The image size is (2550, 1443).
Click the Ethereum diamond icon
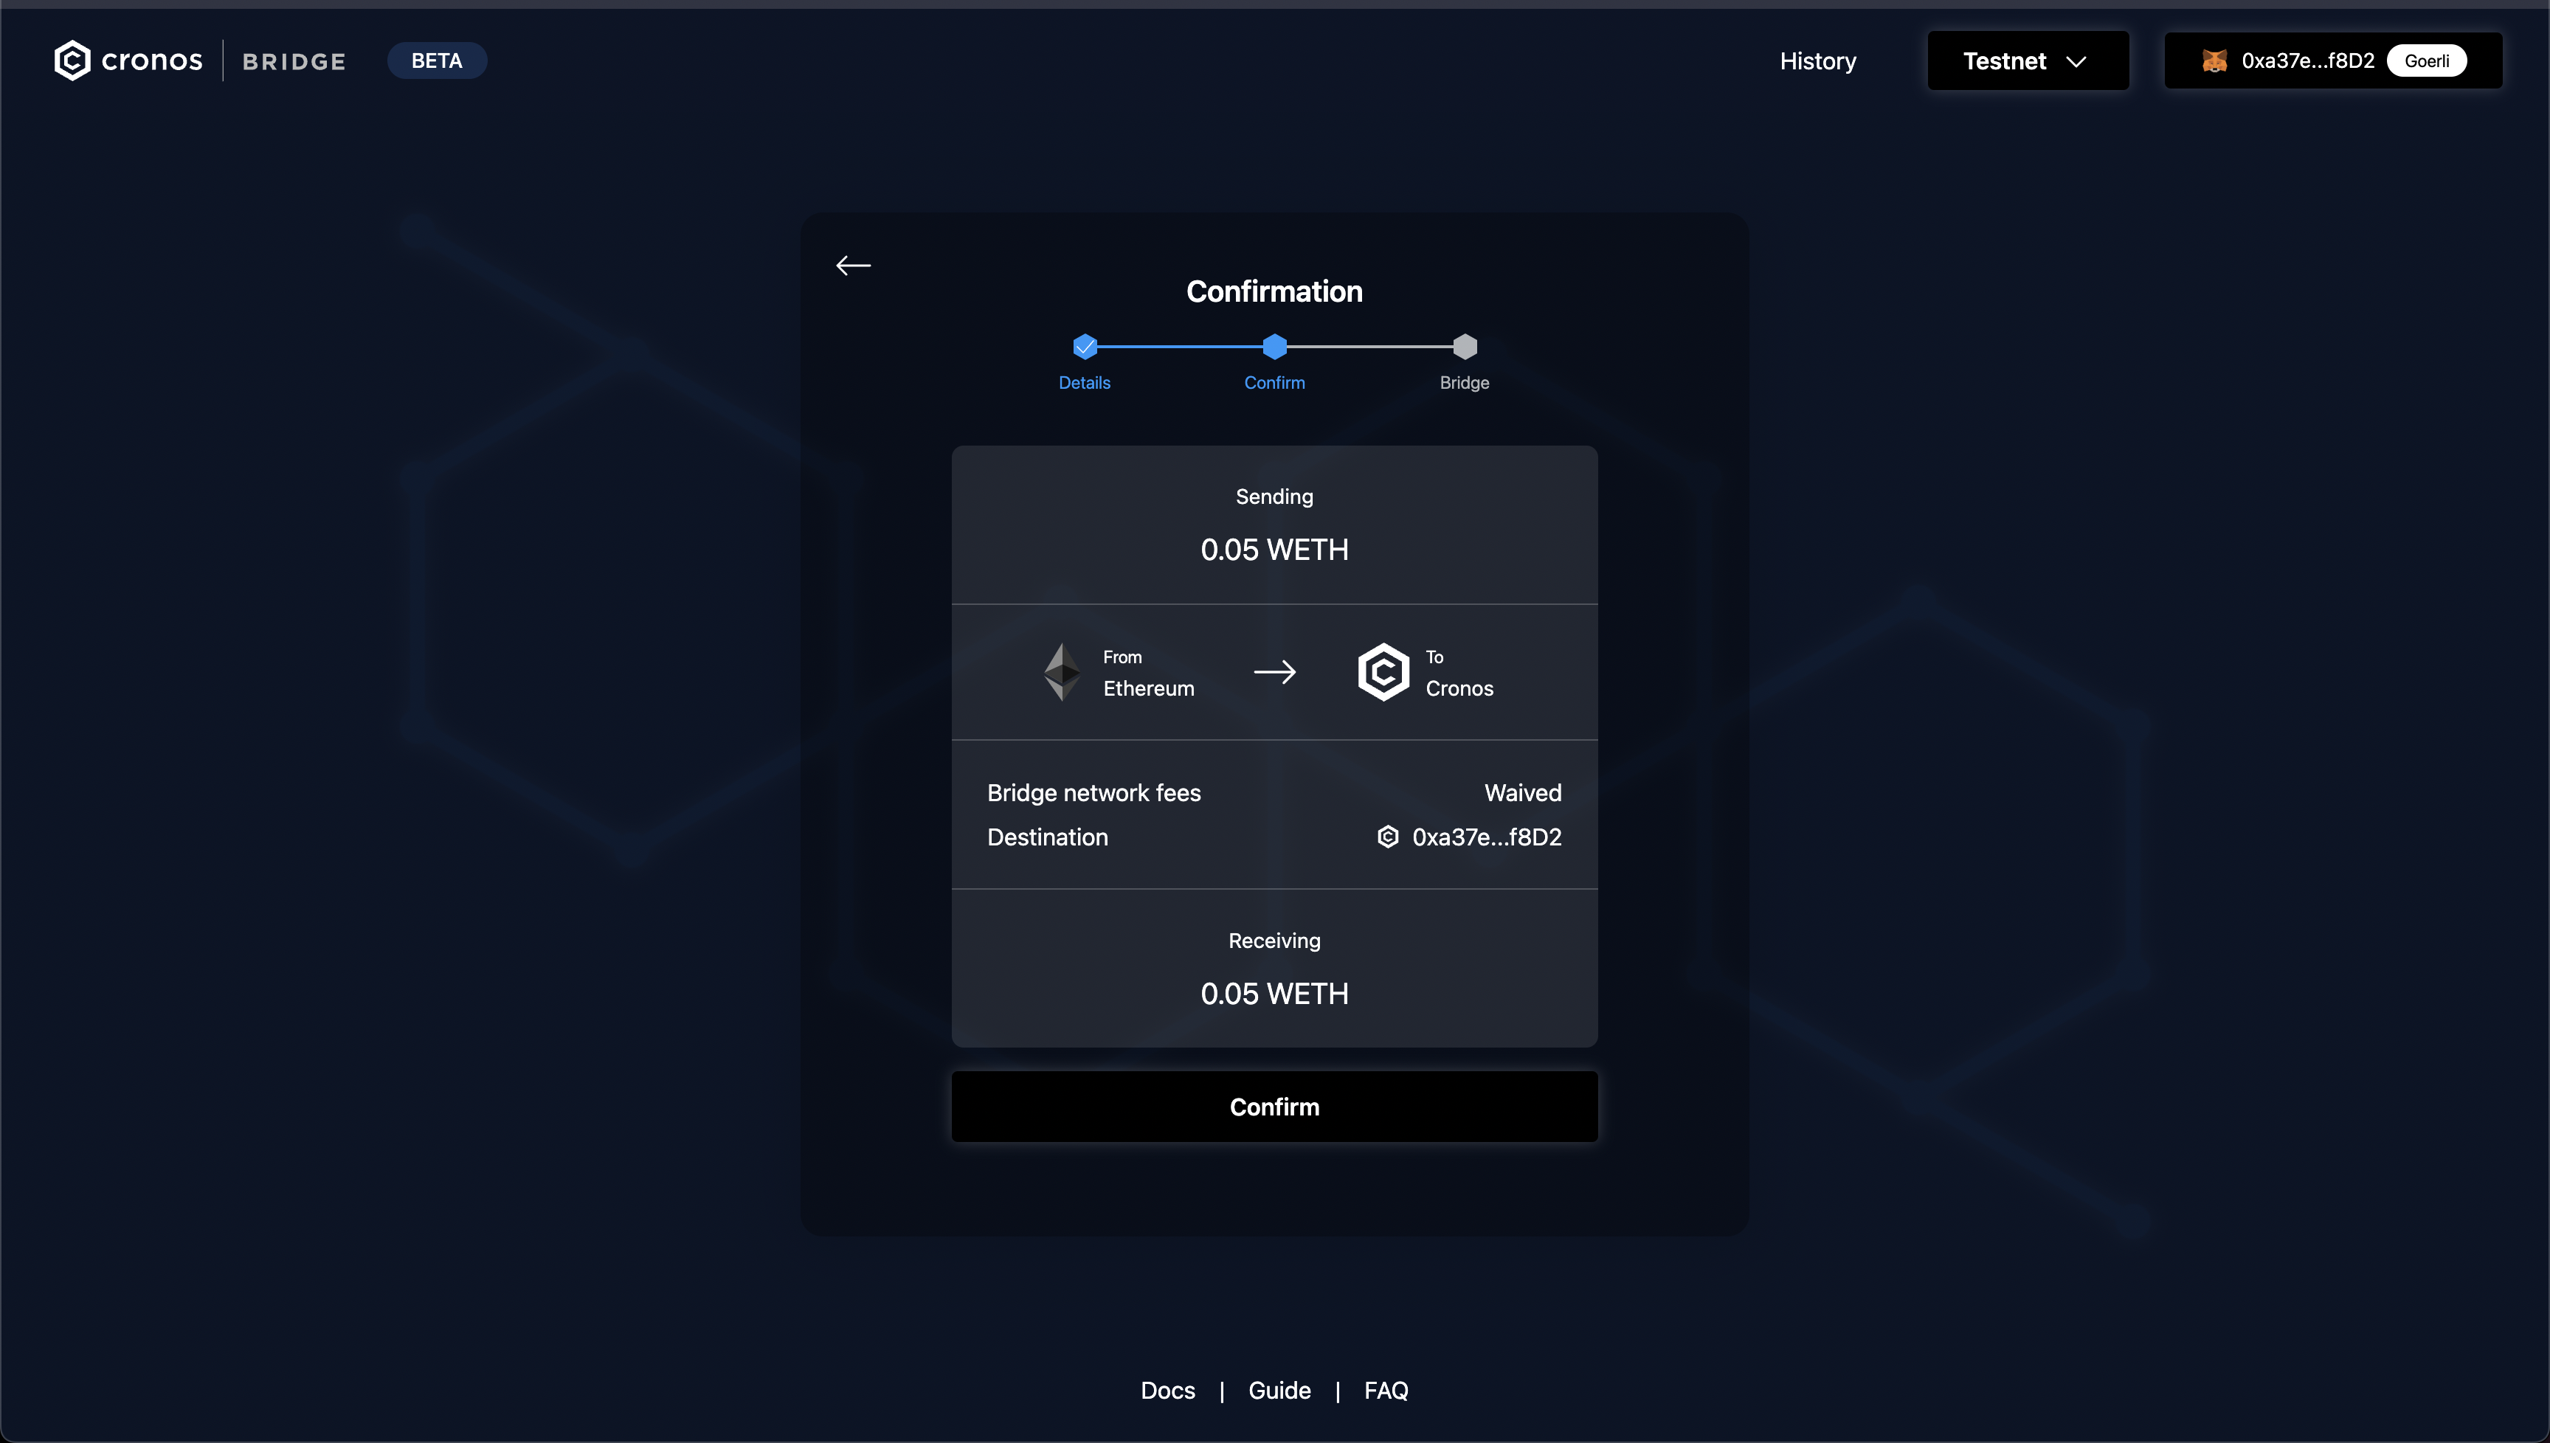[x=1062, y=672]
